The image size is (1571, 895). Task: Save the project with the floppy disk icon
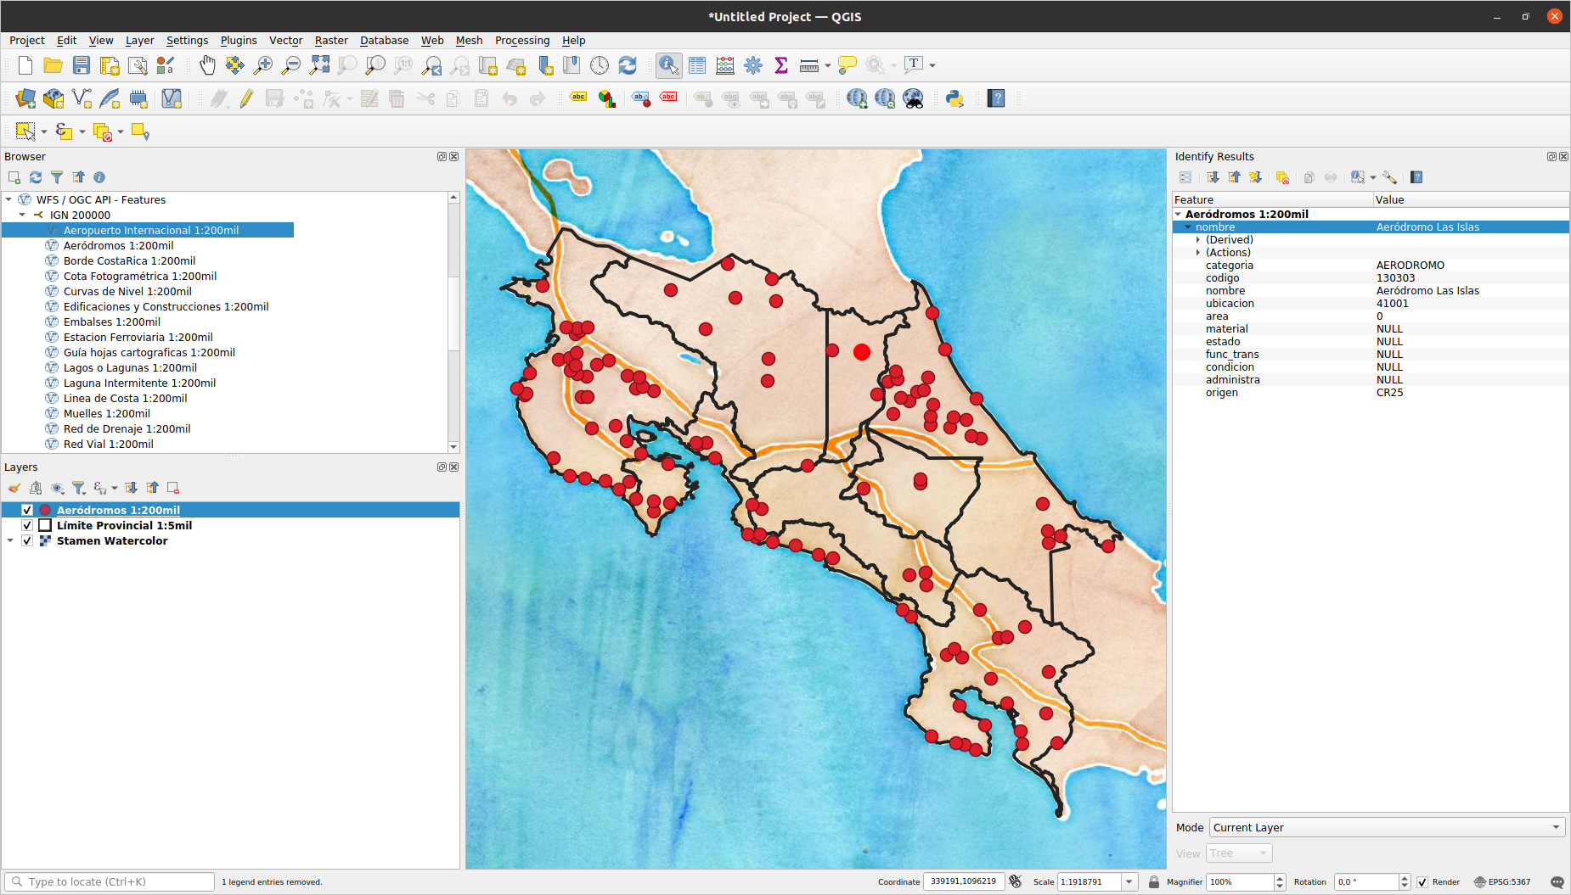pos(82,65)
